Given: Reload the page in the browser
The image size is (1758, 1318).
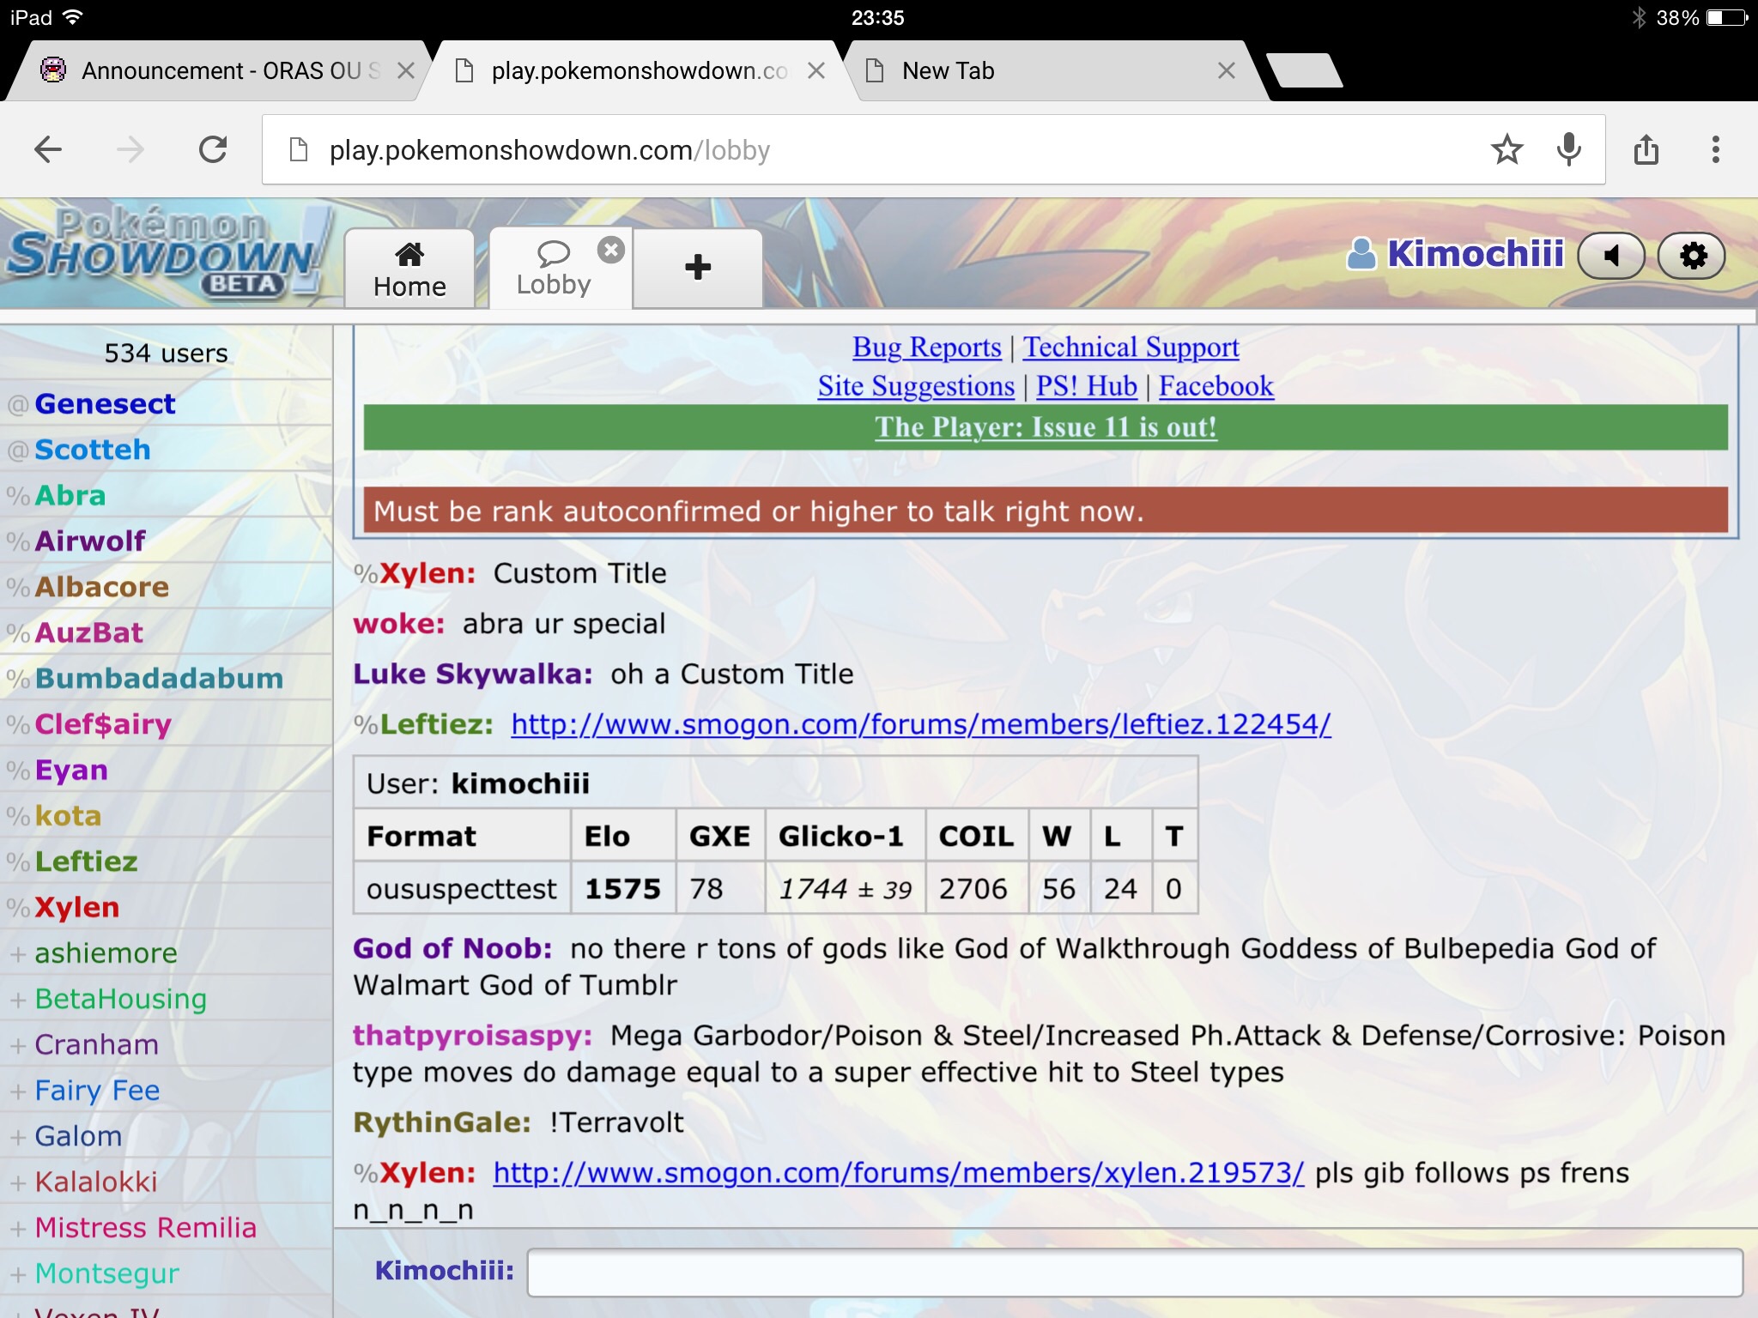Looking at the screenshot, I should click(x=213, y=150).
